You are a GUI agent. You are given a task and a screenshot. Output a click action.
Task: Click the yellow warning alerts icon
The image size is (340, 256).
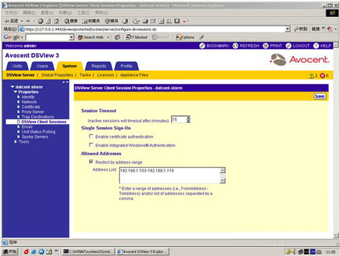pos(311,75)
